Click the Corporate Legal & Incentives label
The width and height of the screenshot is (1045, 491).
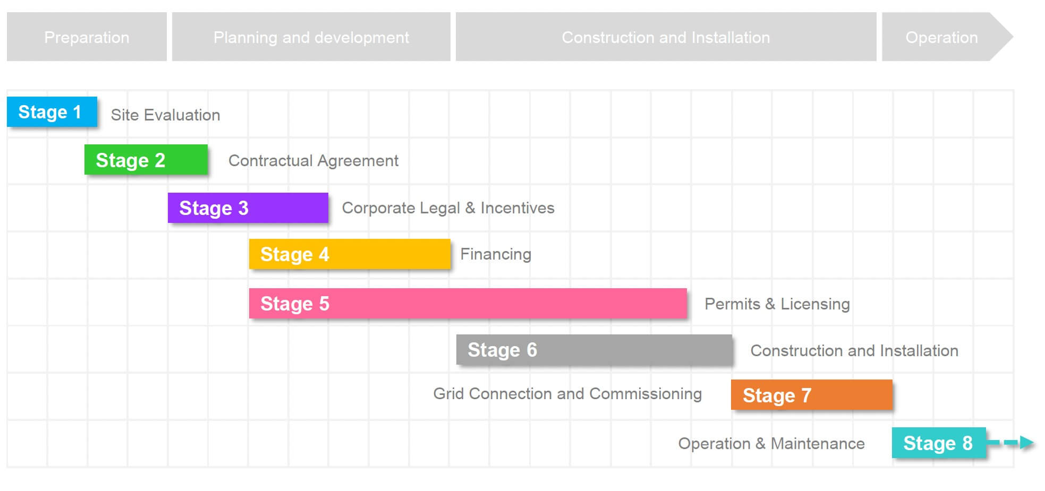coord(448,208)
